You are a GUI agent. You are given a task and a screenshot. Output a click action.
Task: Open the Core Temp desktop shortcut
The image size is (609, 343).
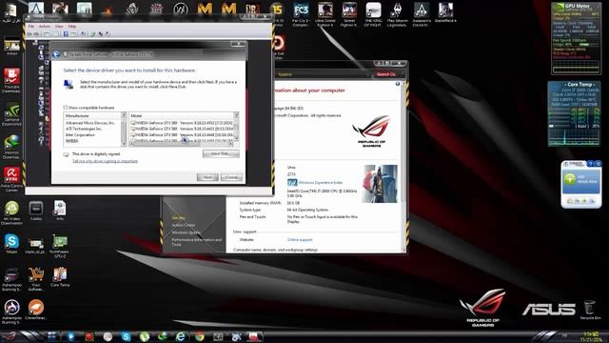pyautogui.click(x=60, y=277)
